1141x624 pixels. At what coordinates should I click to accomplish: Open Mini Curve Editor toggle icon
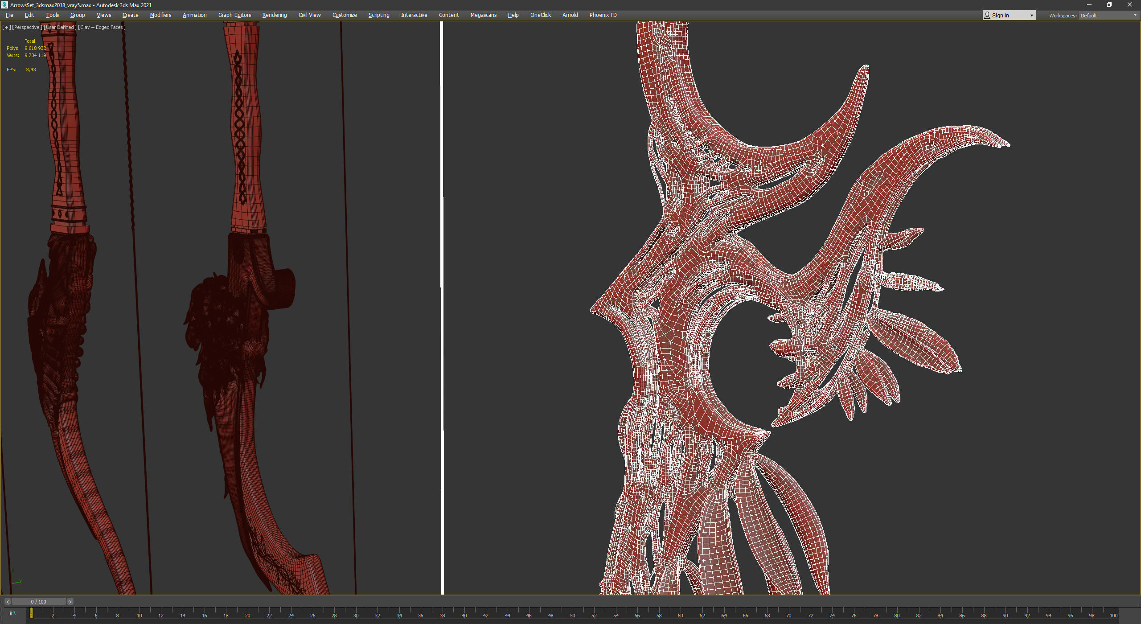point(13,613)
